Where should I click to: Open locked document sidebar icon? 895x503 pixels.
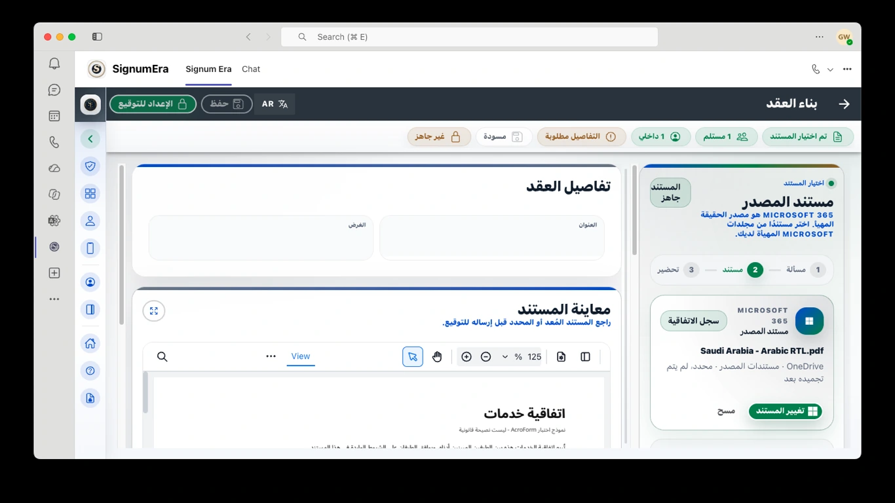90,398
